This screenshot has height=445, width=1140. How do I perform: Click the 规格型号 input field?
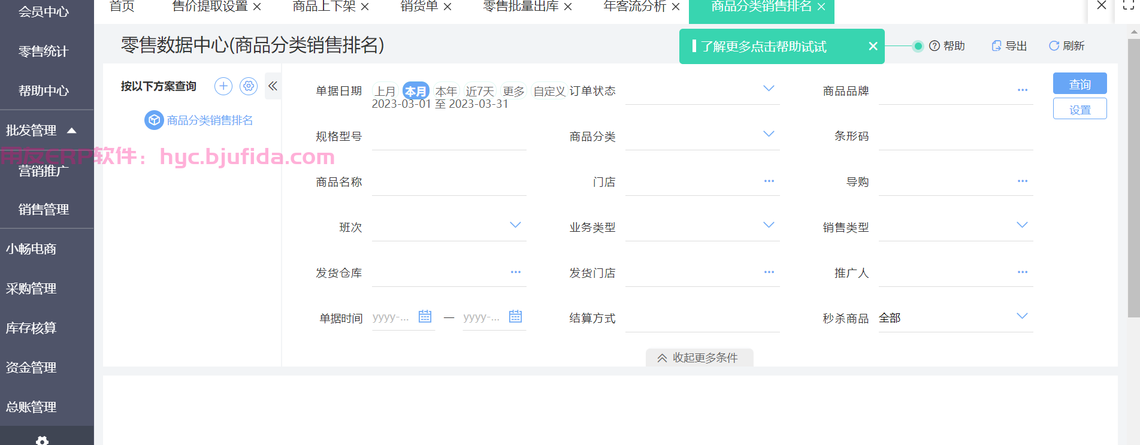(x=449, y=137)
